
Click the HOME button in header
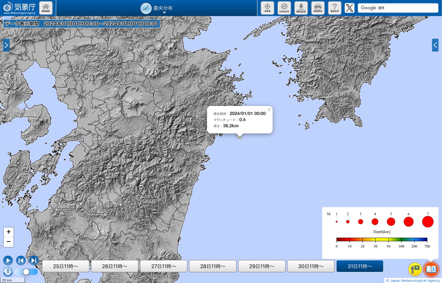click(x=46, y=8)
